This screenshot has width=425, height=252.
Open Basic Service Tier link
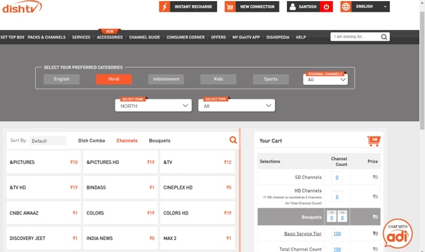(303, 233)
